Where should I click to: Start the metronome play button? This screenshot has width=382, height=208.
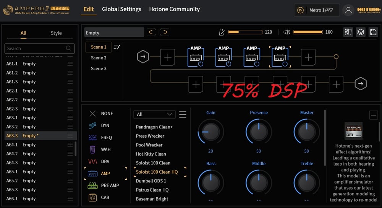click(x=300, y=10)
